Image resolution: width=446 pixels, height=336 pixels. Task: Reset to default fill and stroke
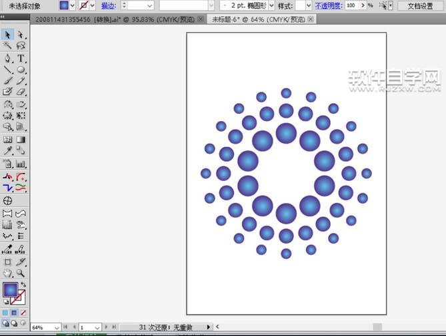coord(6,302)
